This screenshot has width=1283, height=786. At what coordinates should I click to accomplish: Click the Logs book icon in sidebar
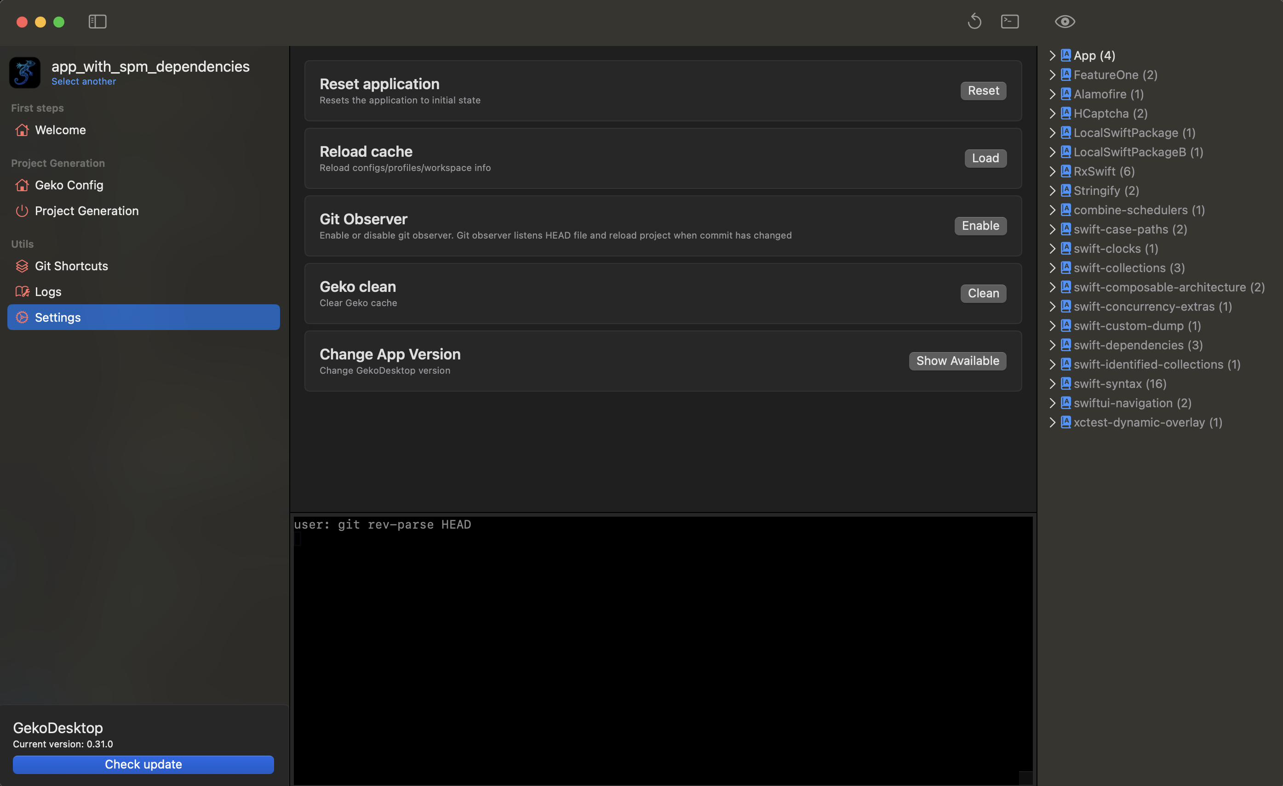[22, 292]
